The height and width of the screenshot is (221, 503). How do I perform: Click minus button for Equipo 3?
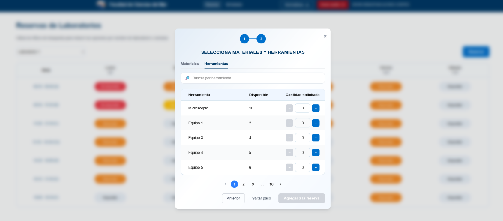click(289, 138)
